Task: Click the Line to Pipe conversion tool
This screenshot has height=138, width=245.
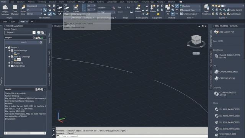Action: click(59, 10)
